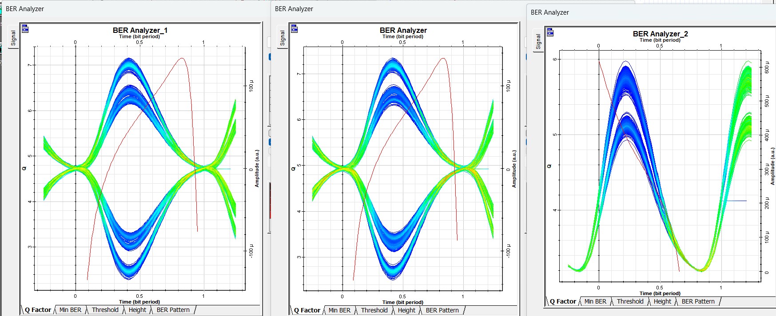Select Q Factor tab in BER Analyzer_2
Viewport: 776px width, 316px height.
click(563, 301)
